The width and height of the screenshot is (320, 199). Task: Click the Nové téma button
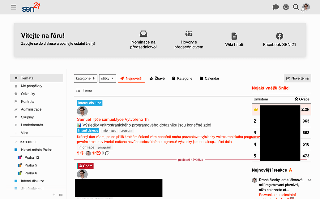[x=297, y=78]
